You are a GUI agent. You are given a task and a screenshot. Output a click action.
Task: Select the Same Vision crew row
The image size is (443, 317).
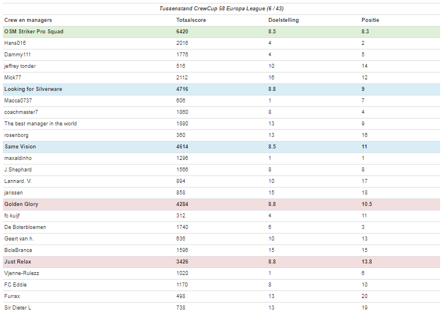tap(20, 147)
